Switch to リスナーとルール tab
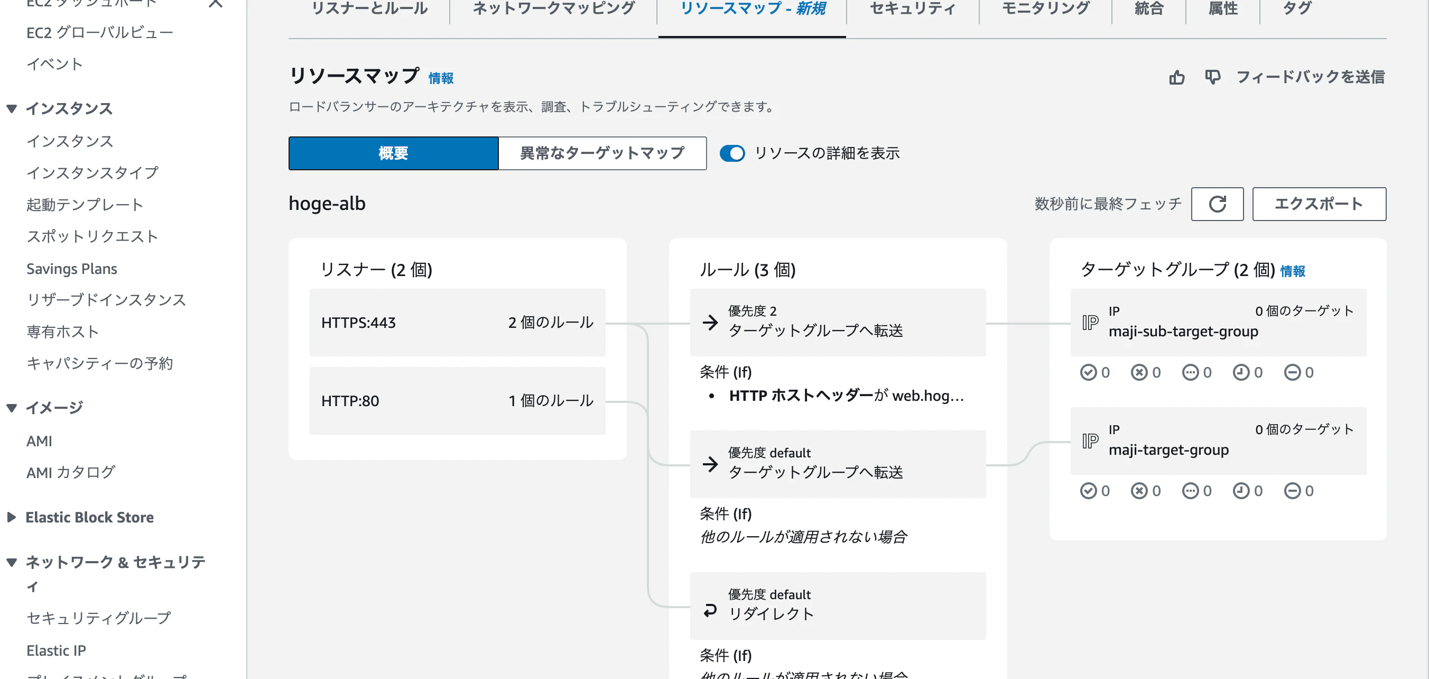The height and width of the screenshot is (679, 1429). click(369, 8)
